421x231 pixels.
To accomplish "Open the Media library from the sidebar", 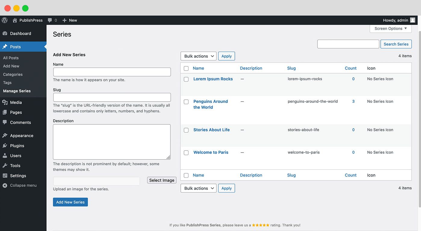I will (x=5, y=102).
